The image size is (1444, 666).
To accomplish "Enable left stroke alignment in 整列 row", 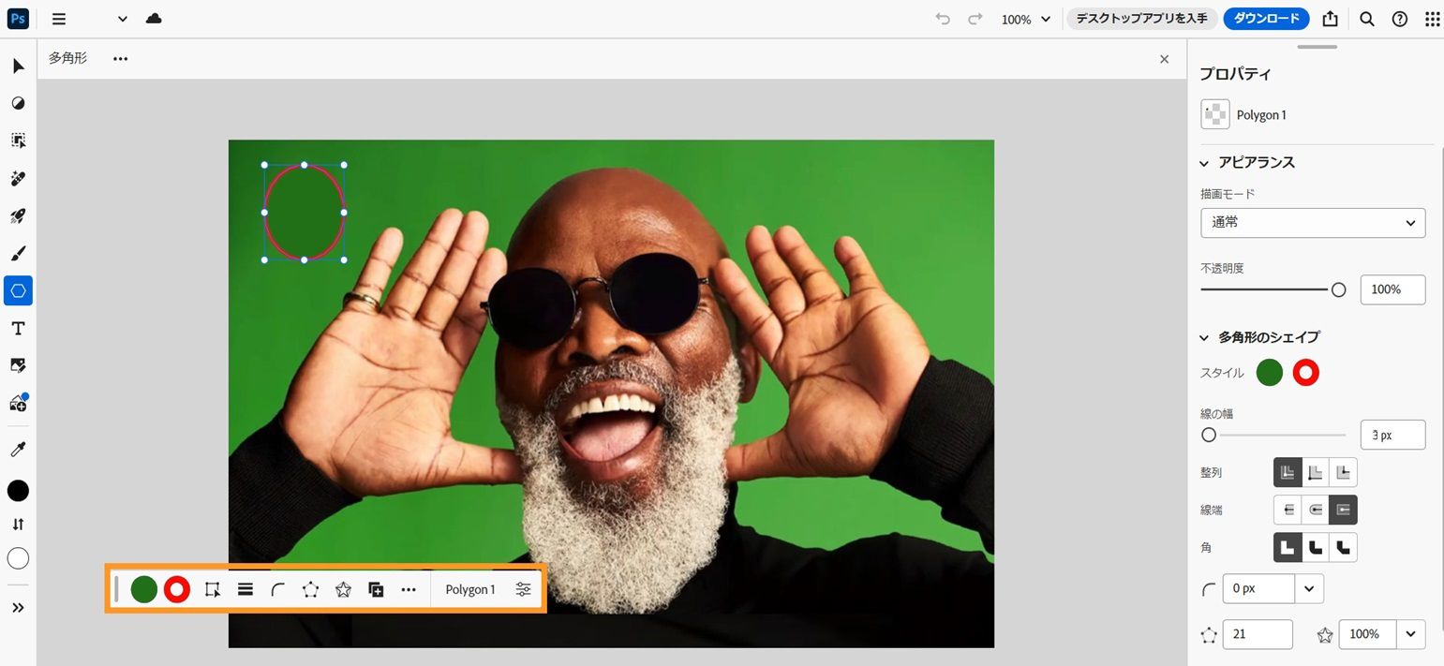I will point(1288,472).
